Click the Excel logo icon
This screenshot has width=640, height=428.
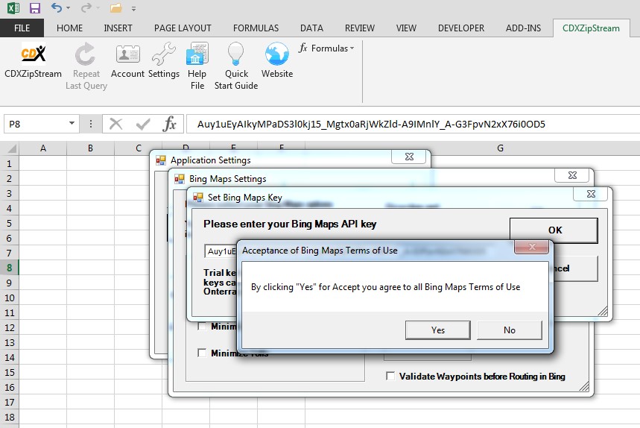coord(13,7)
